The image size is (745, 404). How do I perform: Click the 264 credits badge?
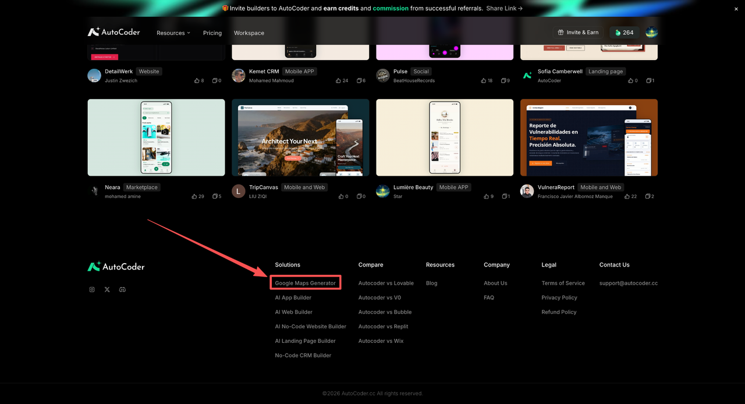(x=624, y=33)
